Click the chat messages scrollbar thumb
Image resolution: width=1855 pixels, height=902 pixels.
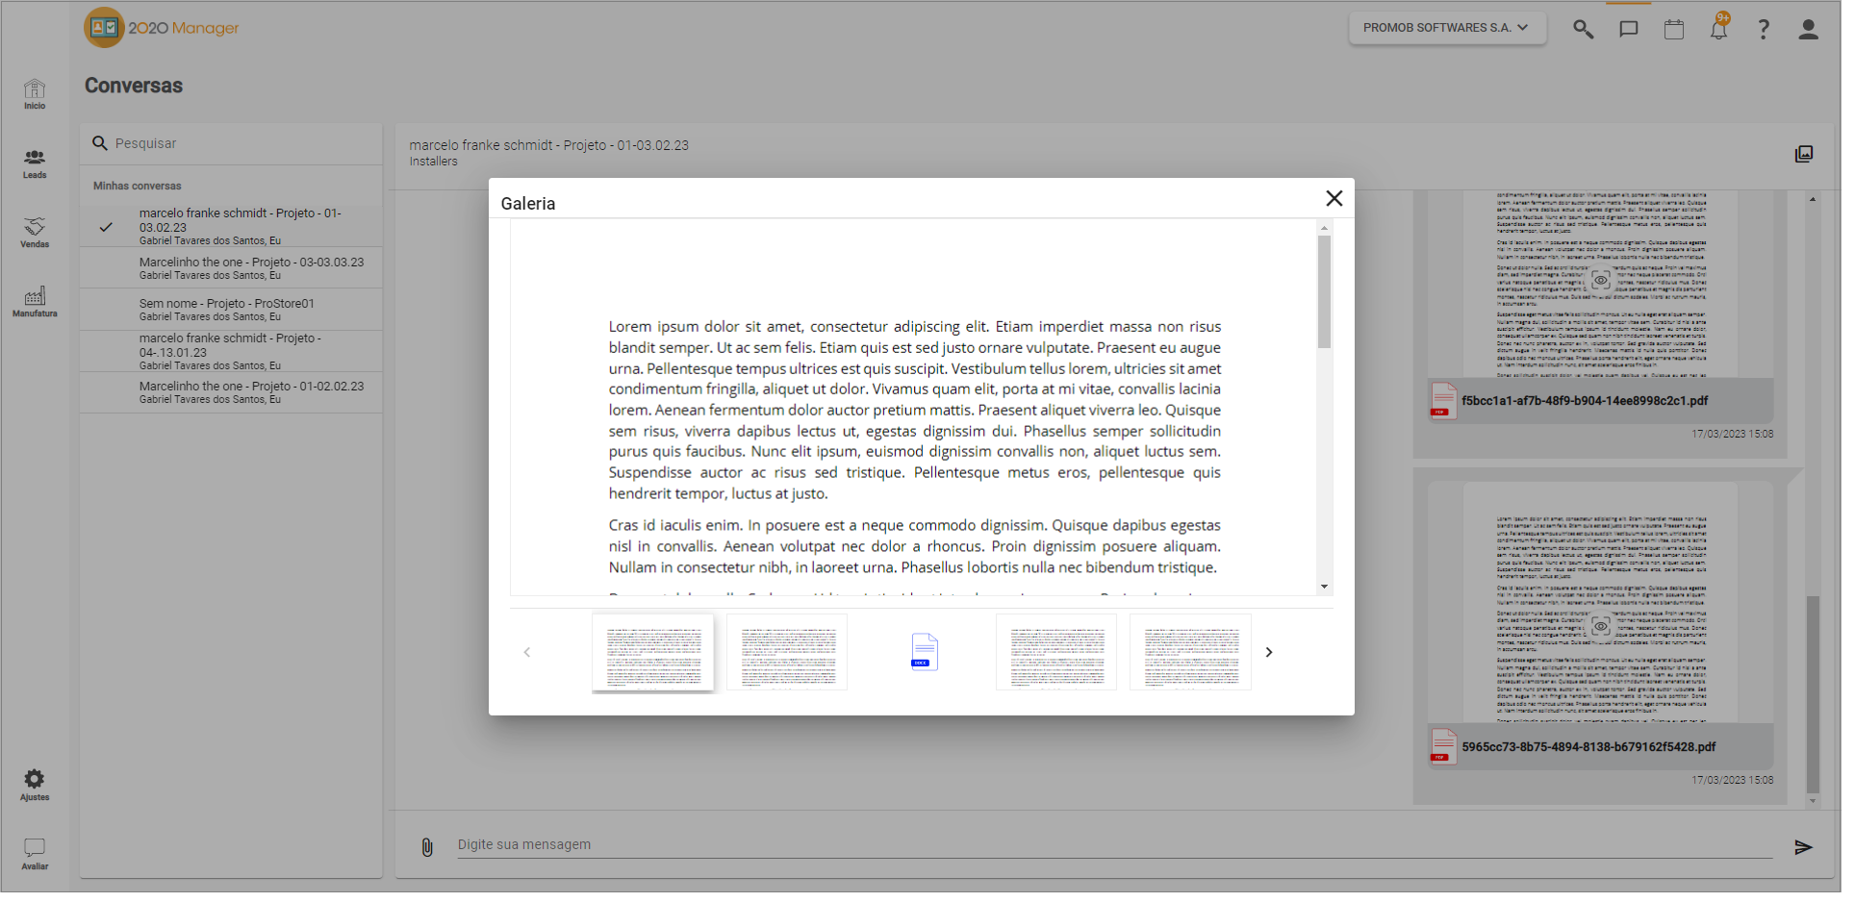[x=1813, y=694]
